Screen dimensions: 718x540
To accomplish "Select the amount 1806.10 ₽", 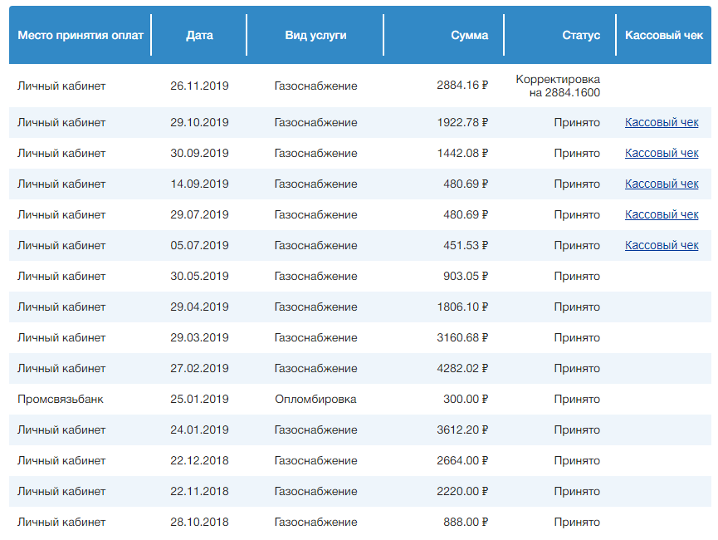I will (x=462, y=307).
